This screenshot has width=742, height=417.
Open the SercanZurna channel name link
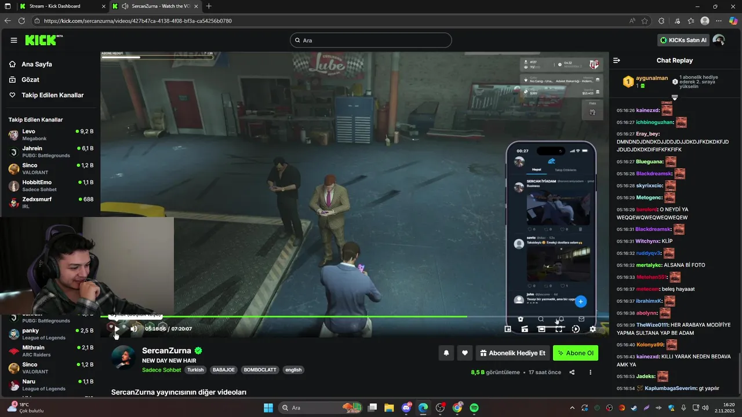pyautogui.click(x=166, y=350)
